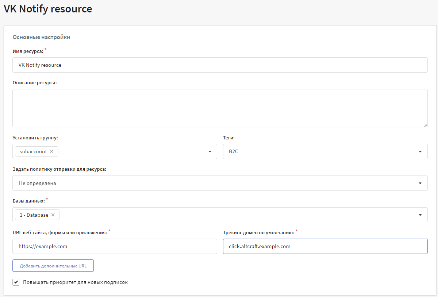This screenshot has width=438, height=297.
Task: Click the priority checkbox label text
Action: coord(75,282)
